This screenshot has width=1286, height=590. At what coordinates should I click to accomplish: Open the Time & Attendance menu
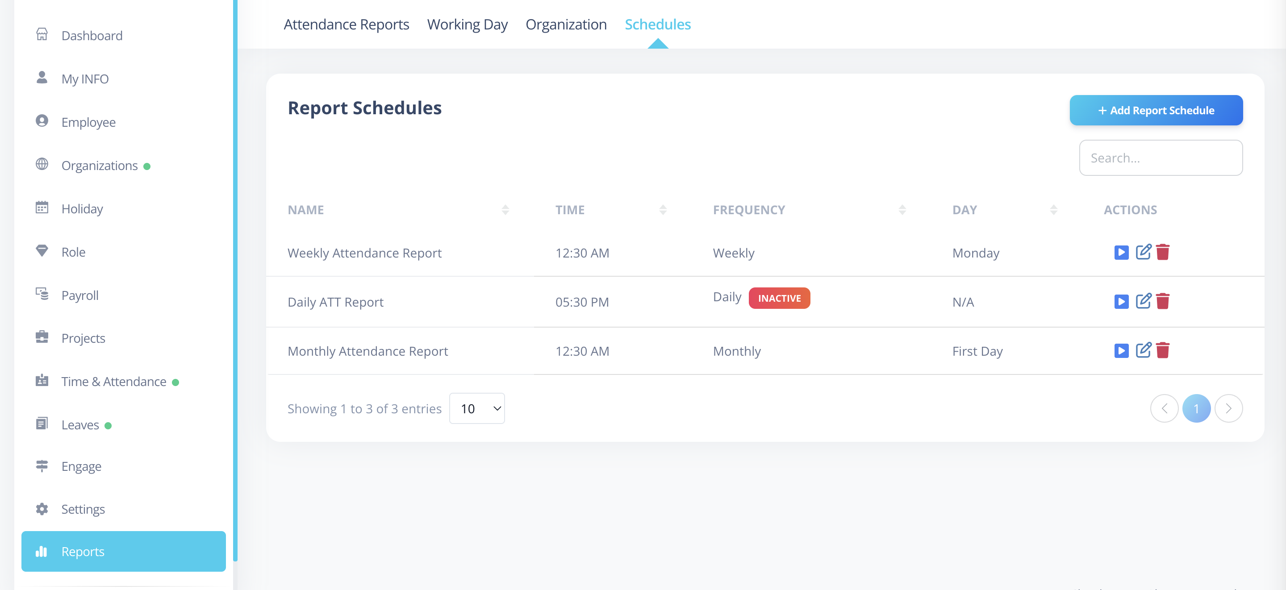click(114, 381)
